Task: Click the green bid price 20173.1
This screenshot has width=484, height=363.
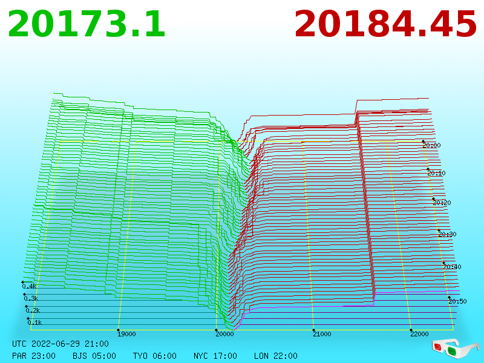Action: click(x=87, y=24)
